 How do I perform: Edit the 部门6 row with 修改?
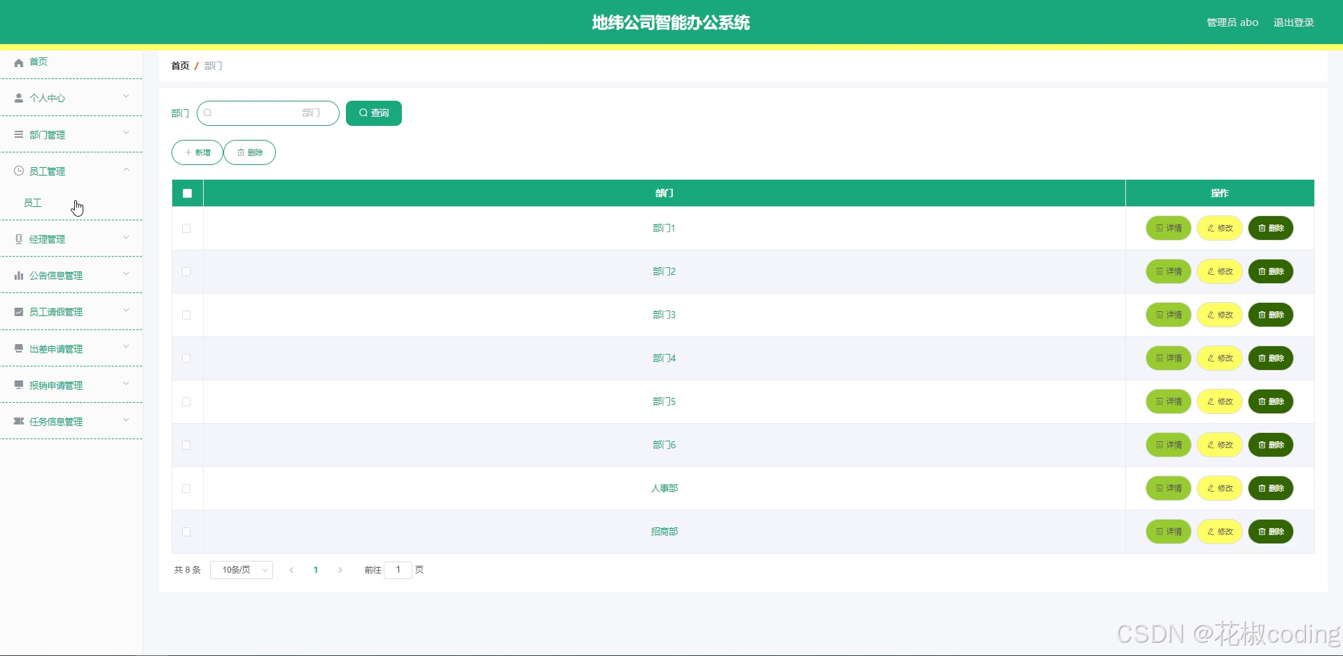click(1219, 445)
